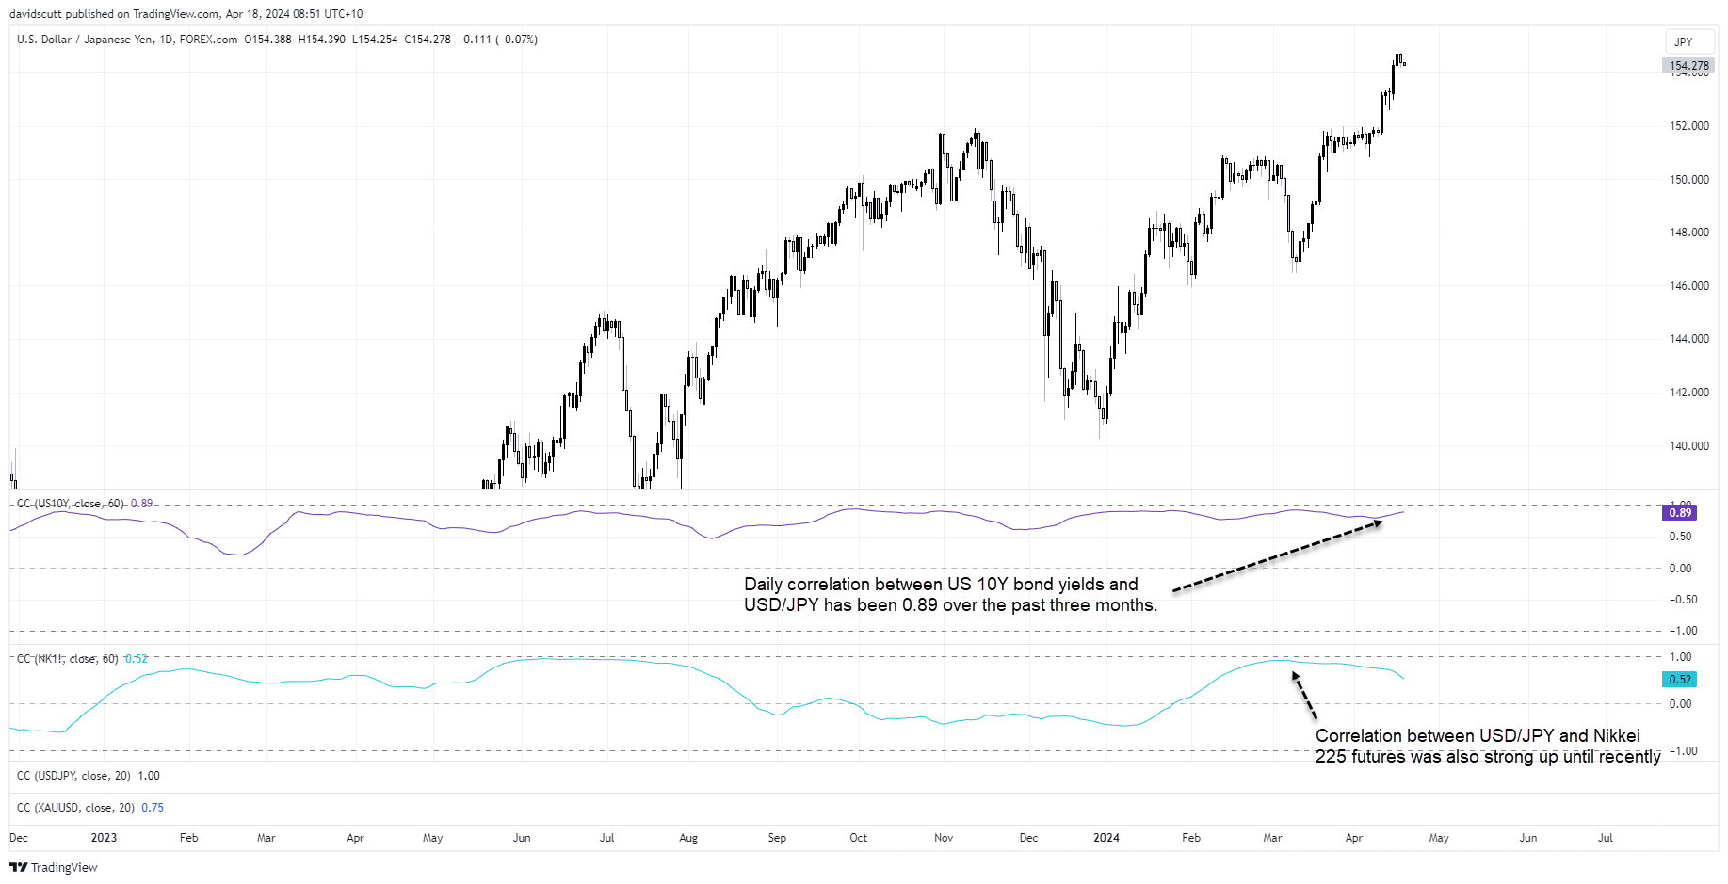
Task: Click the 1.00 value beside CC USDJPY
Action: (x=149, y=776)
